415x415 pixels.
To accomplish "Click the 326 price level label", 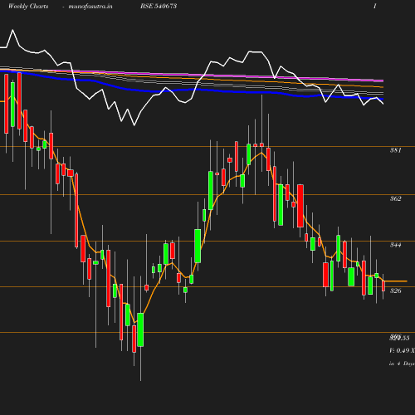I will (x=395, y=290).
